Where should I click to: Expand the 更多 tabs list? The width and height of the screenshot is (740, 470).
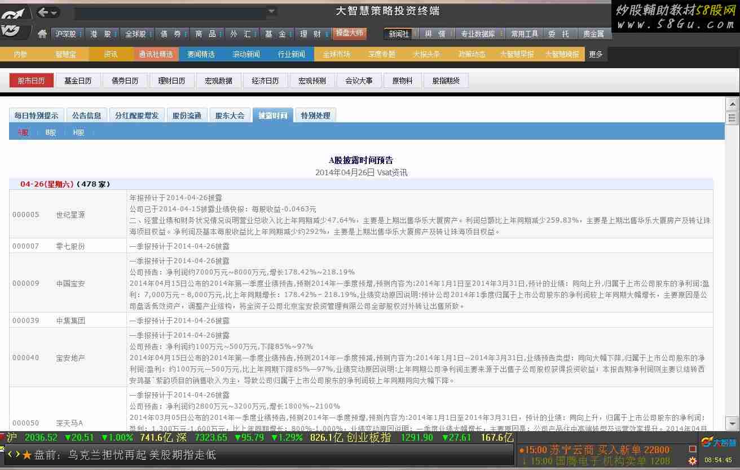point(596,54)
